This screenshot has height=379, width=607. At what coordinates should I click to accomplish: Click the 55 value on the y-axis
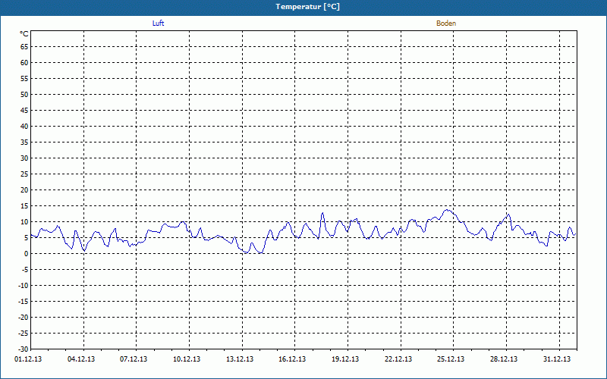pos(24,79)
